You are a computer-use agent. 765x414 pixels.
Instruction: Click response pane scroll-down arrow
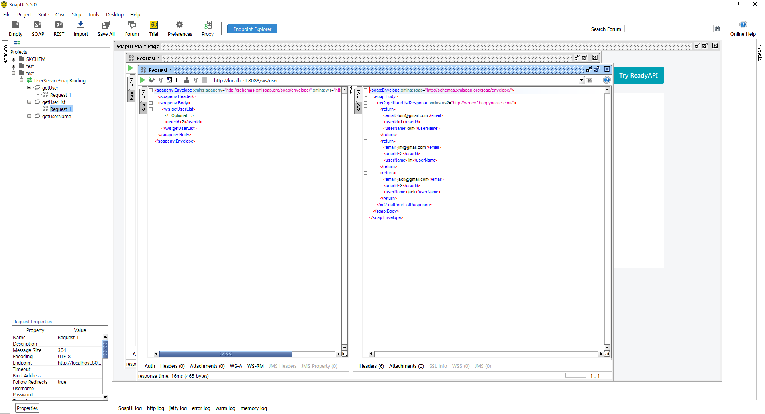(x=607, y=348)
